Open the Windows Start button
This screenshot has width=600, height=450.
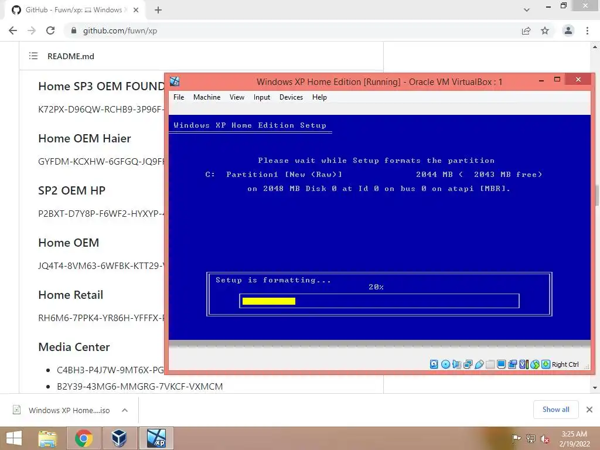coord(14,438)
